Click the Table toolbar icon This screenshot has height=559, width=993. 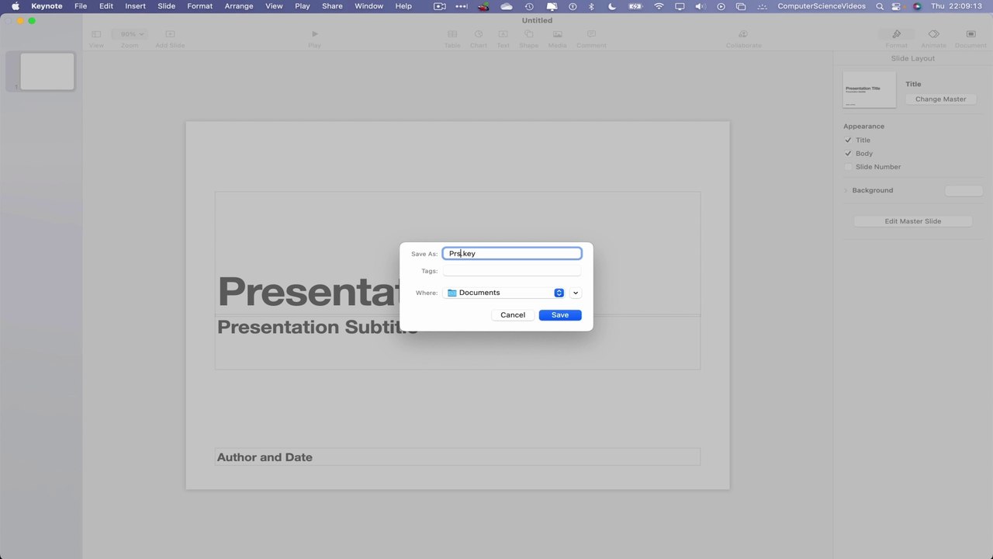[x=452, y=34]
